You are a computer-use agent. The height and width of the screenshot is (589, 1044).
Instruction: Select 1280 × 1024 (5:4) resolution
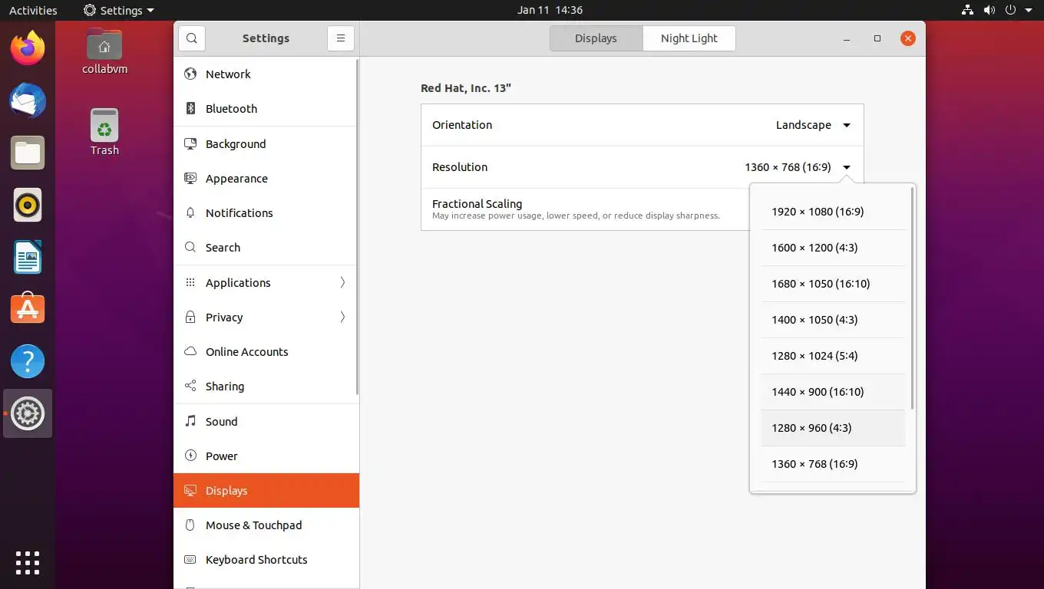click(x=833, y=356)
